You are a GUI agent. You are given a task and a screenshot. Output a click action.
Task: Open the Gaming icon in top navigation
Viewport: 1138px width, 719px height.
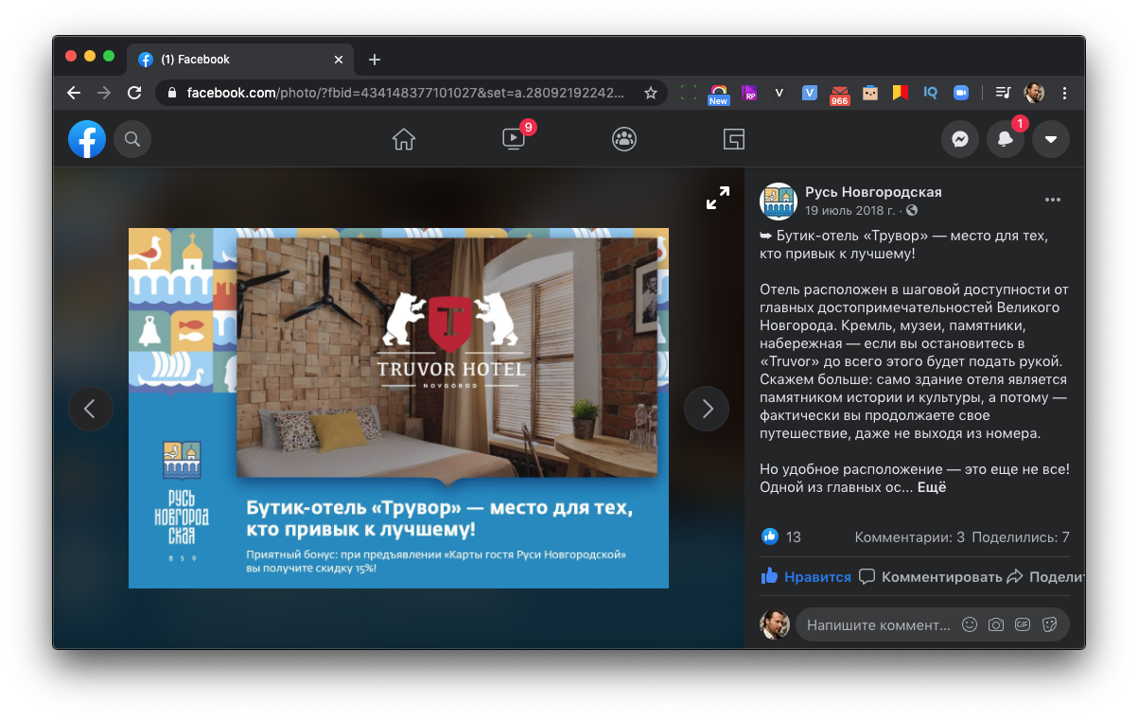click(734, 140)
